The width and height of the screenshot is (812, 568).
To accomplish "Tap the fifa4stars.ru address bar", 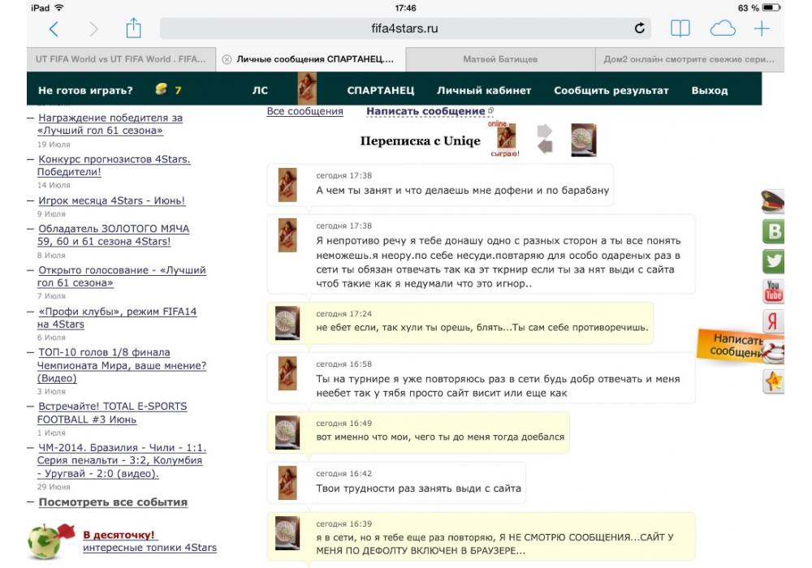I will [x=406, y=29].
